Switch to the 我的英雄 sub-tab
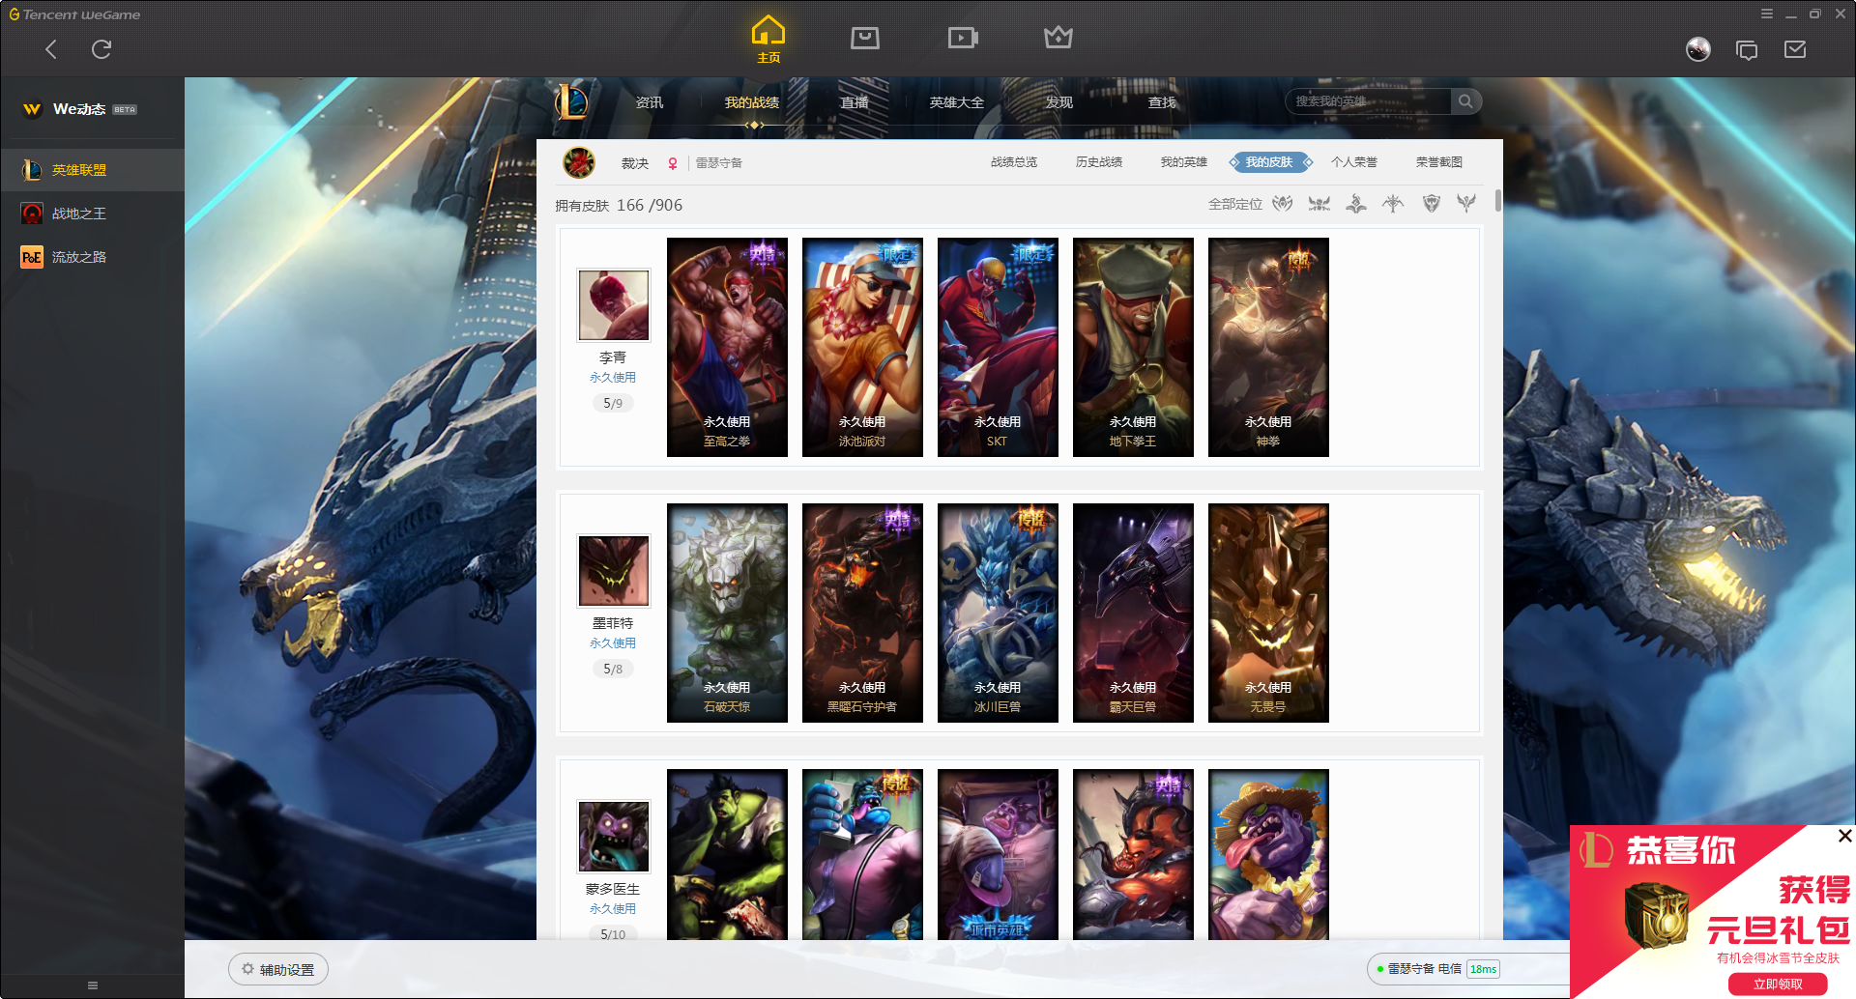Image resolution: width=1856 pixels, height=999 pixels. (1184, 162)
